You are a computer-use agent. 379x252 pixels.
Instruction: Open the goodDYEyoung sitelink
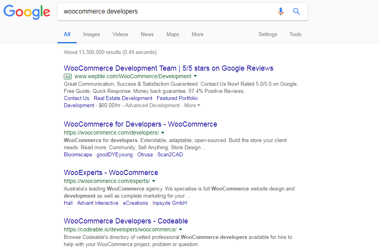point(114,155)
